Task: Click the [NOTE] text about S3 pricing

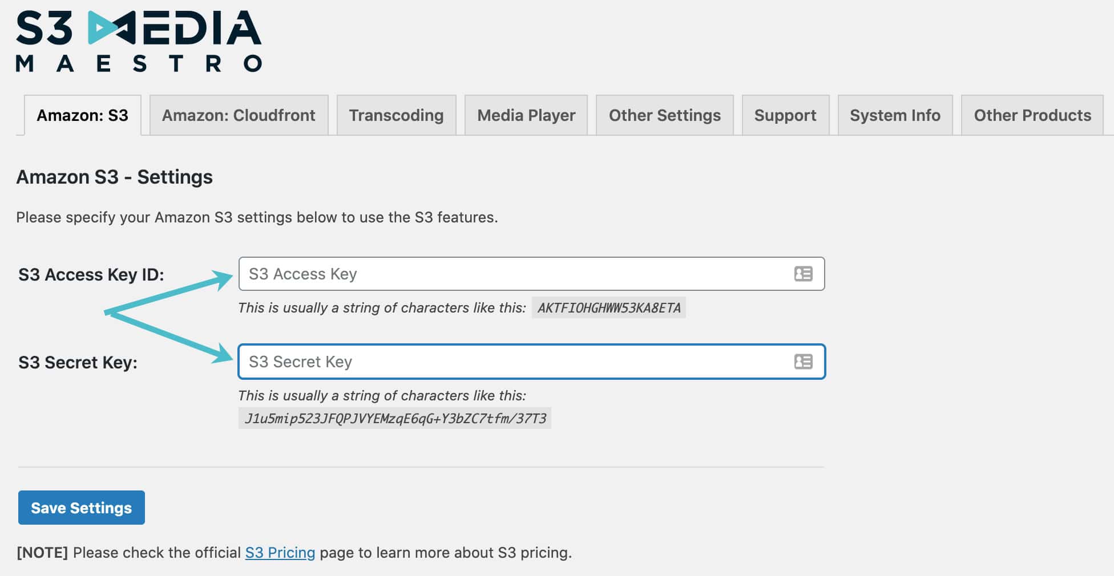Action: pyautogui.click(x=294, y=553)
